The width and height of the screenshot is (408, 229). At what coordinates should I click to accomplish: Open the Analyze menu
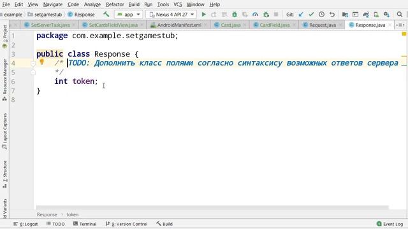[x=92, y=4]
